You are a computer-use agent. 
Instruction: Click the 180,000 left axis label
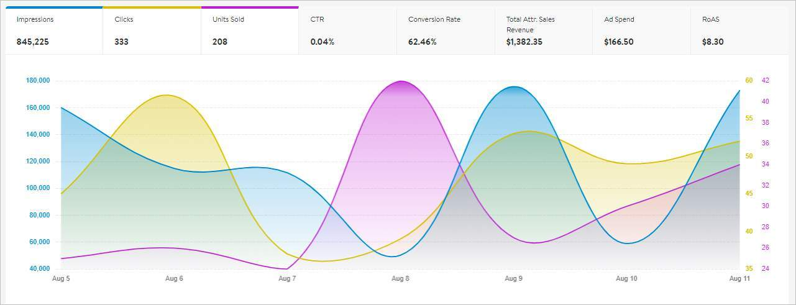coord(38,81)
